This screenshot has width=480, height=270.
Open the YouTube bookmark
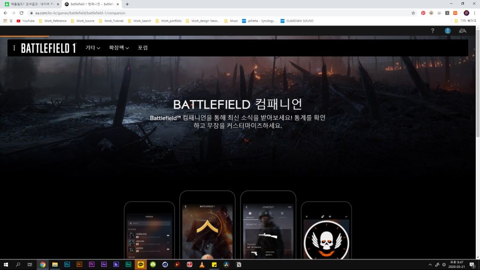26,21
